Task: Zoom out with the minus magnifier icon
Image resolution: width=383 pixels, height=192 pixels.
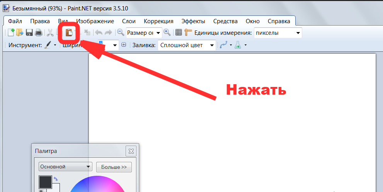Action: click(121, 32)
